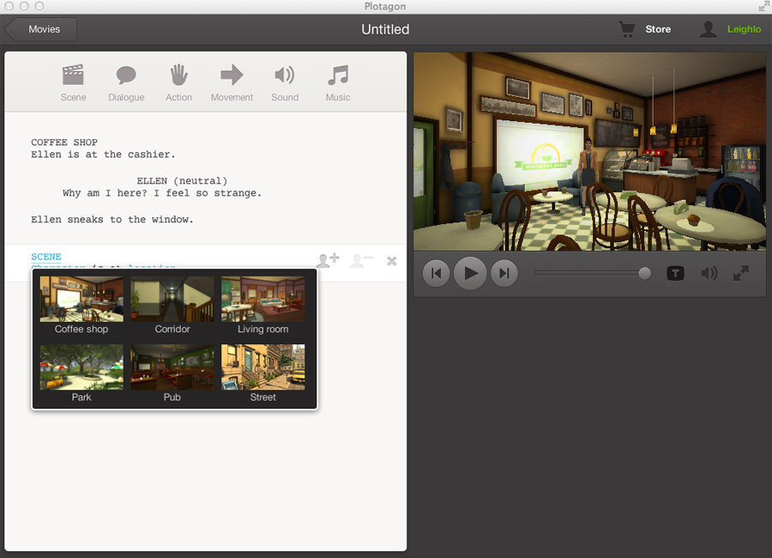This screenshot has height=558, width=772.
Task: Mute the preview audio
Action: click(709, 273)
